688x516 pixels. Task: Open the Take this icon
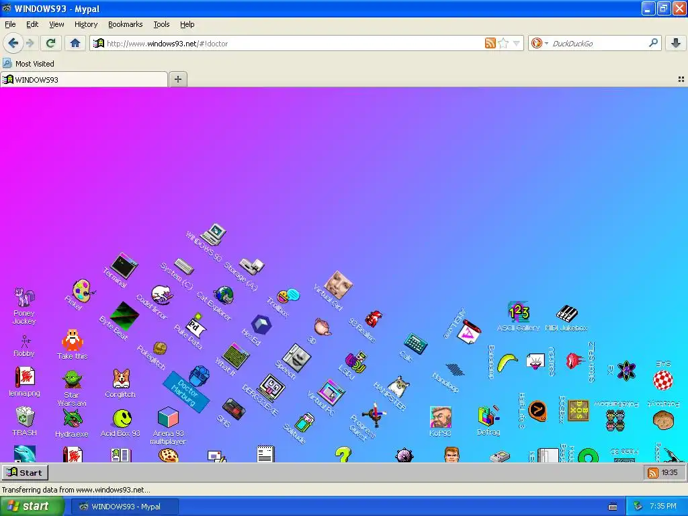pos(73,344)
